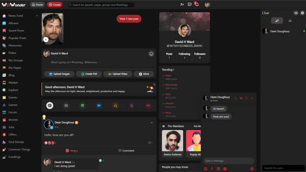
Task: Expand the News Feed dropdown arrow
Action: (37, 16)
